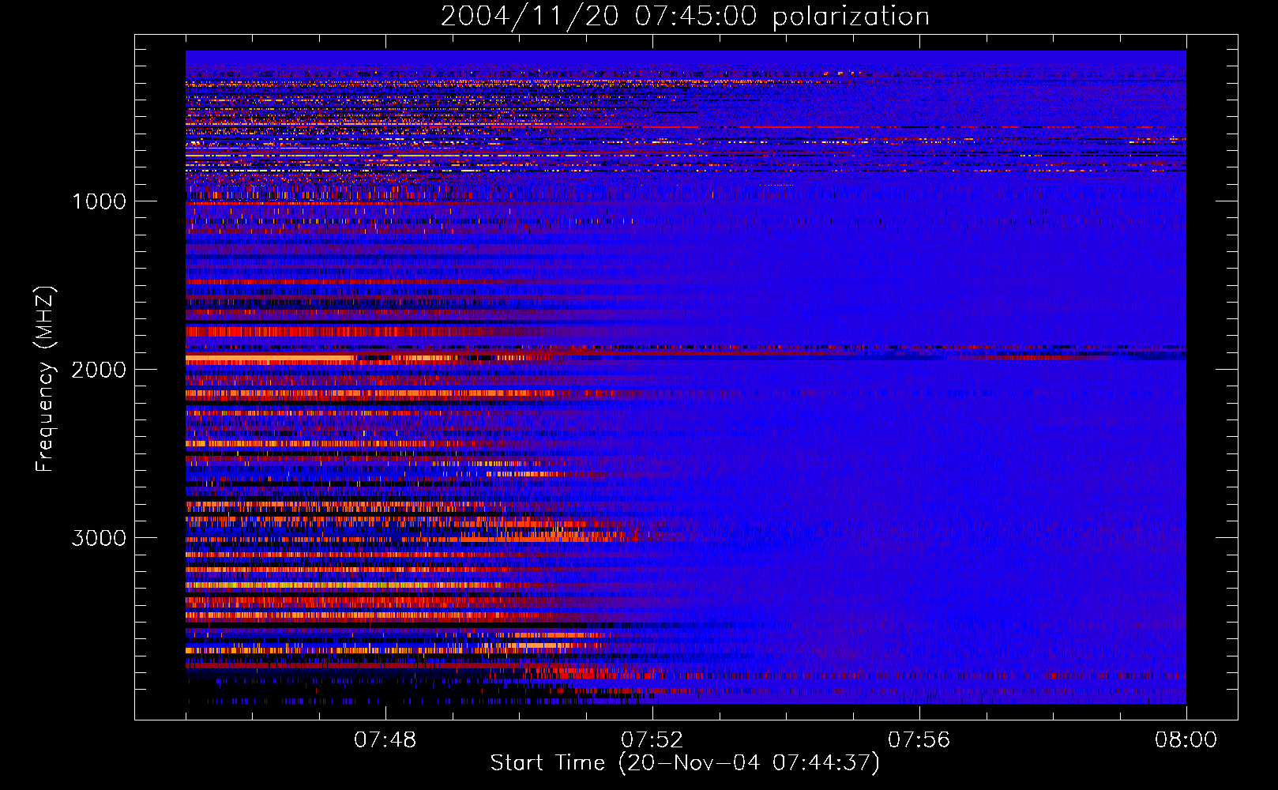Click the 07:48 time tick label
Screen dimensions: 1278x790
(385, 740)
